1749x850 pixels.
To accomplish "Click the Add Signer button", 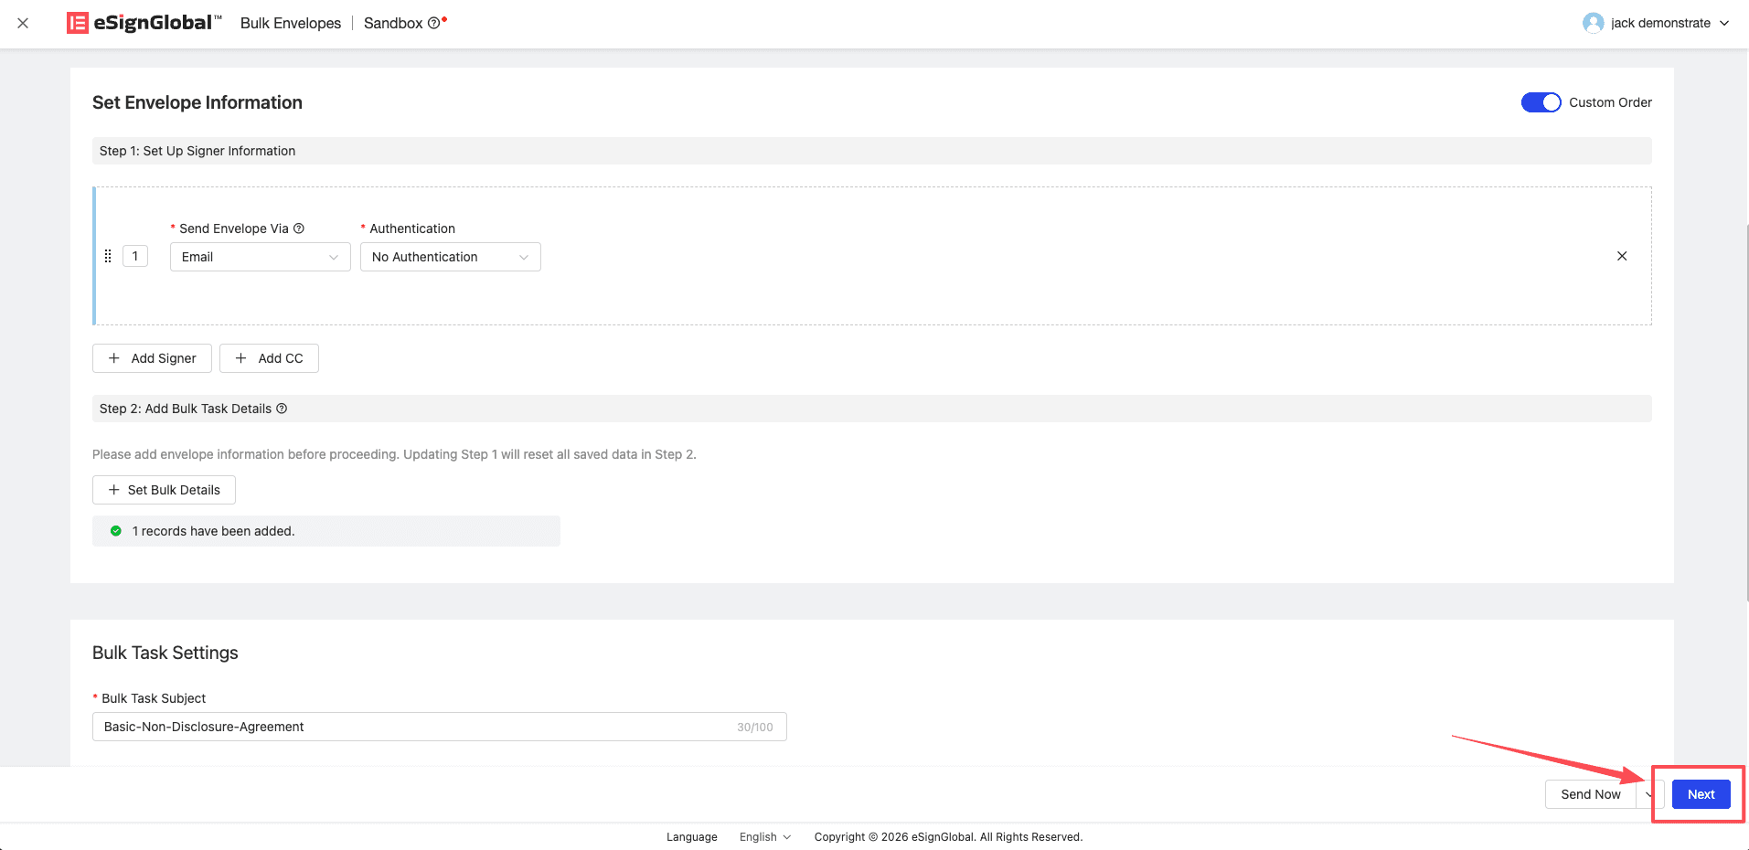I will coord(152,358).
